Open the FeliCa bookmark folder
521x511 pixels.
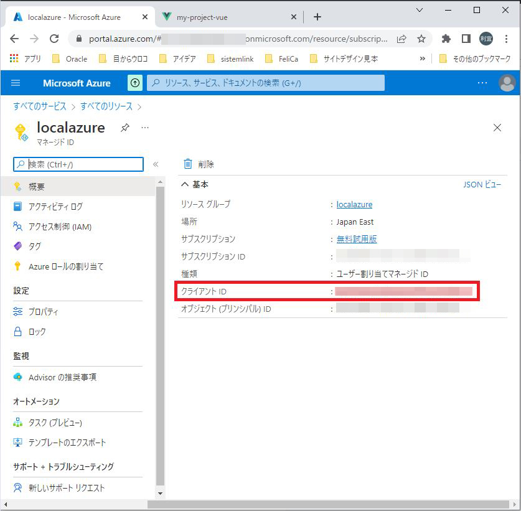tap(281, 59)
